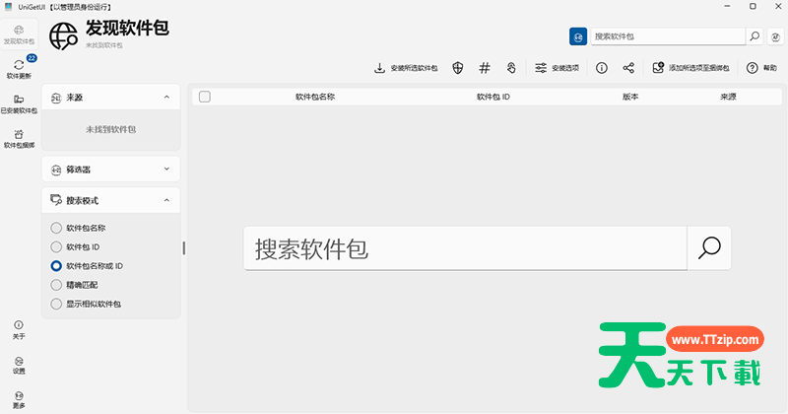788x414 pixels.
Task: Expand the Filters (筛选器) panel
Action: coord(111,169)
